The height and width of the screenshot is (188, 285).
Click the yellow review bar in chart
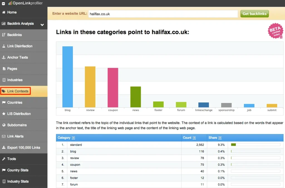tap(90, 87)
